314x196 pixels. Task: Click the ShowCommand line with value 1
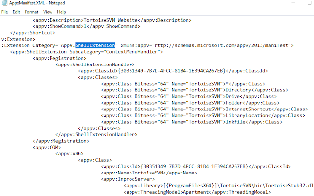pyautogui.click(x=86, y=26)
